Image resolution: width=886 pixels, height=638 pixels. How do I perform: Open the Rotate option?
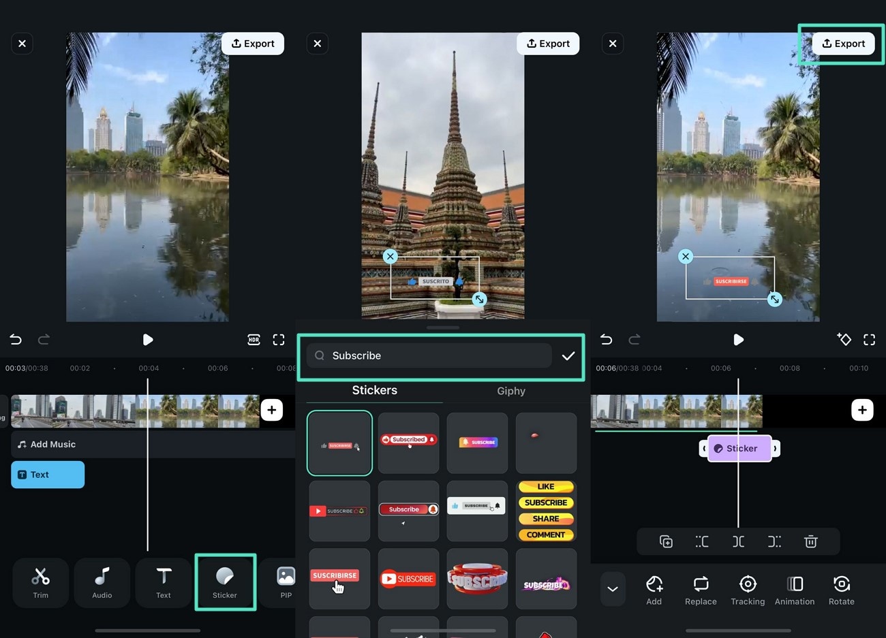(842, 590)
